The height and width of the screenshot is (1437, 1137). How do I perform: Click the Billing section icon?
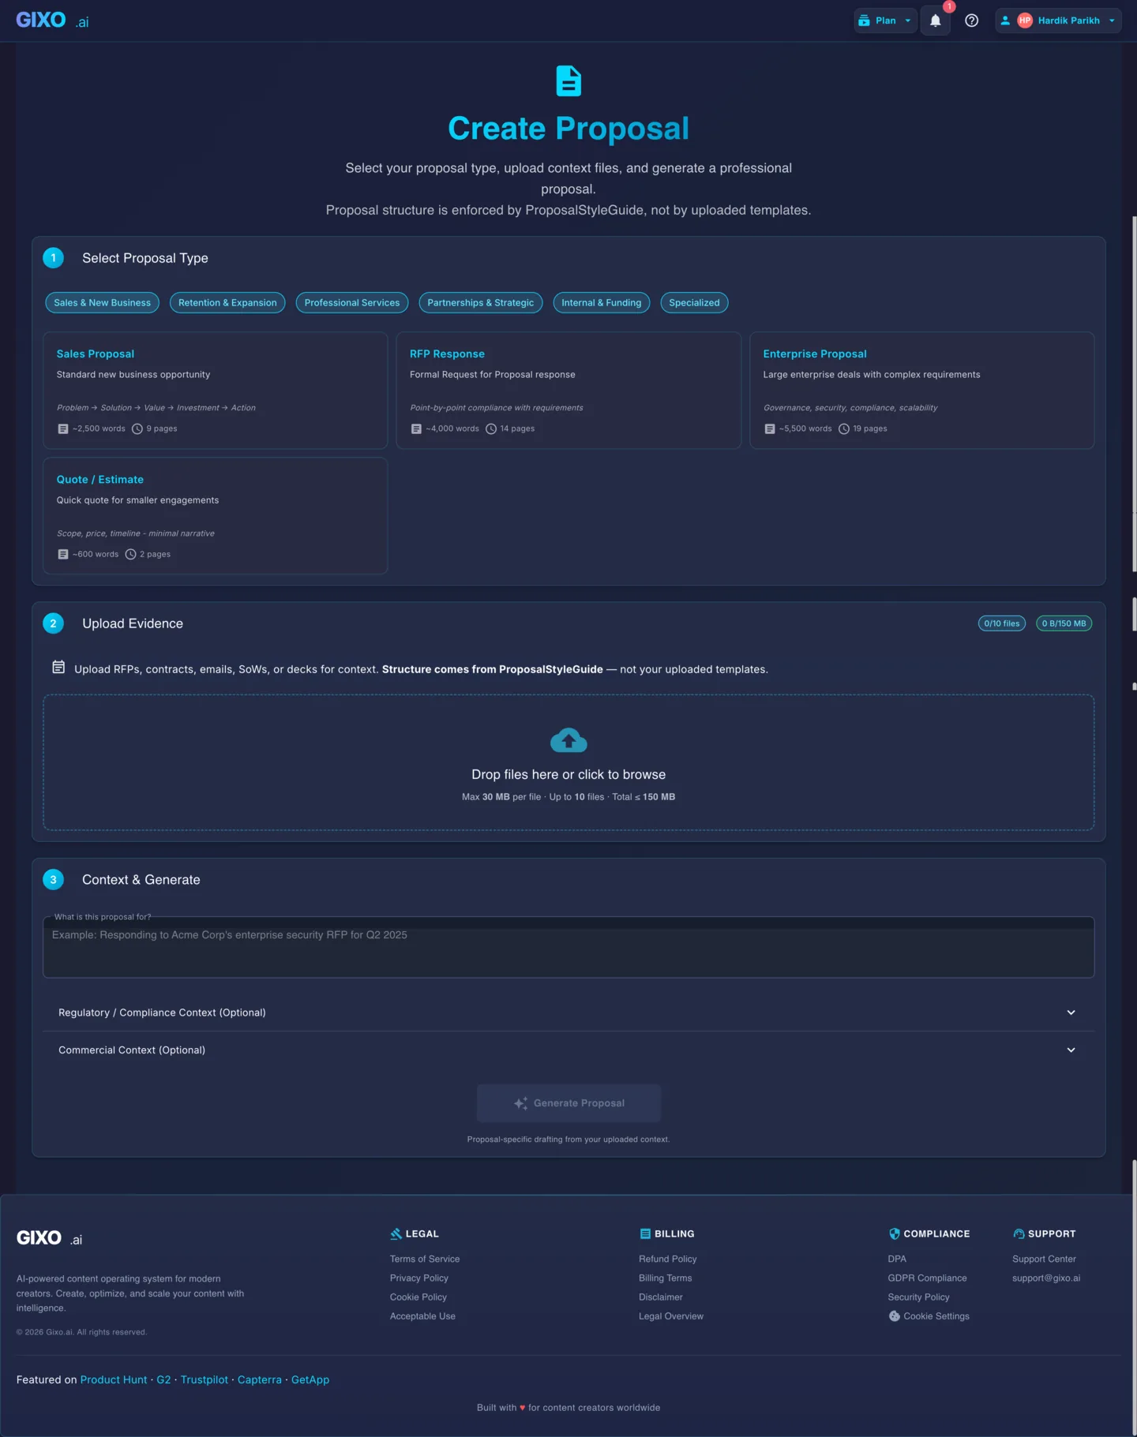tap(645, 1233)
